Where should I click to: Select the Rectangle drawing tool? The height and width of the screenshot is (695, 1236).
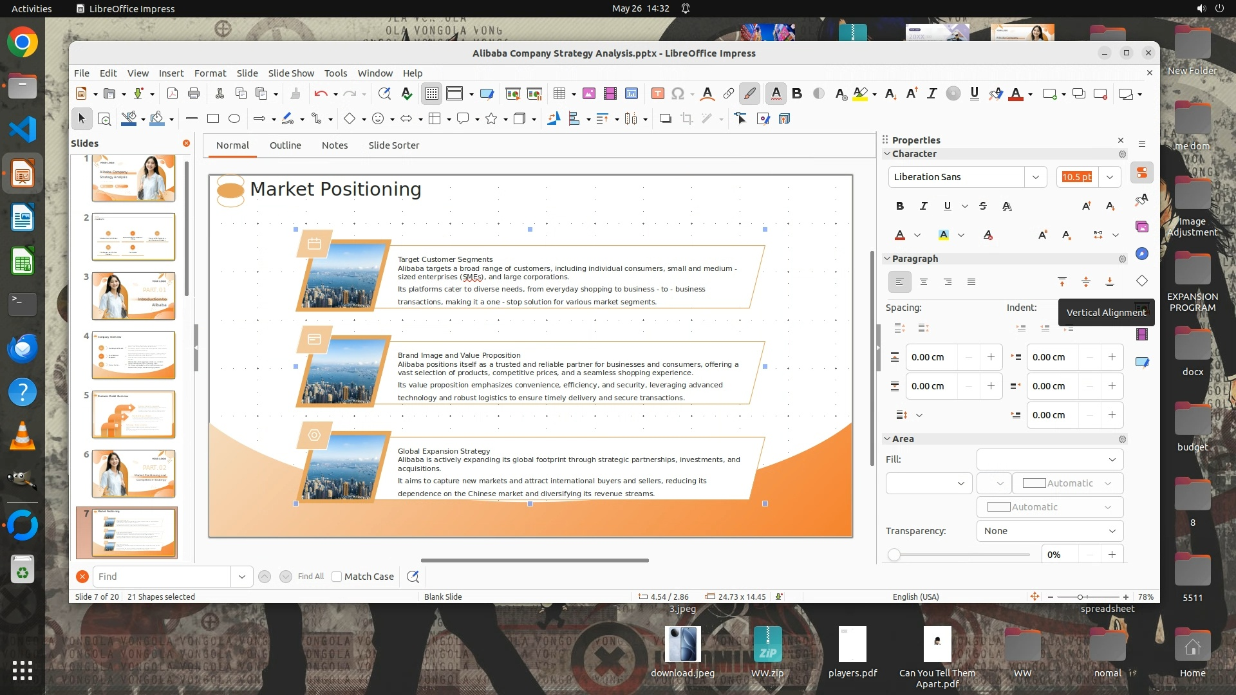[213, 118]
